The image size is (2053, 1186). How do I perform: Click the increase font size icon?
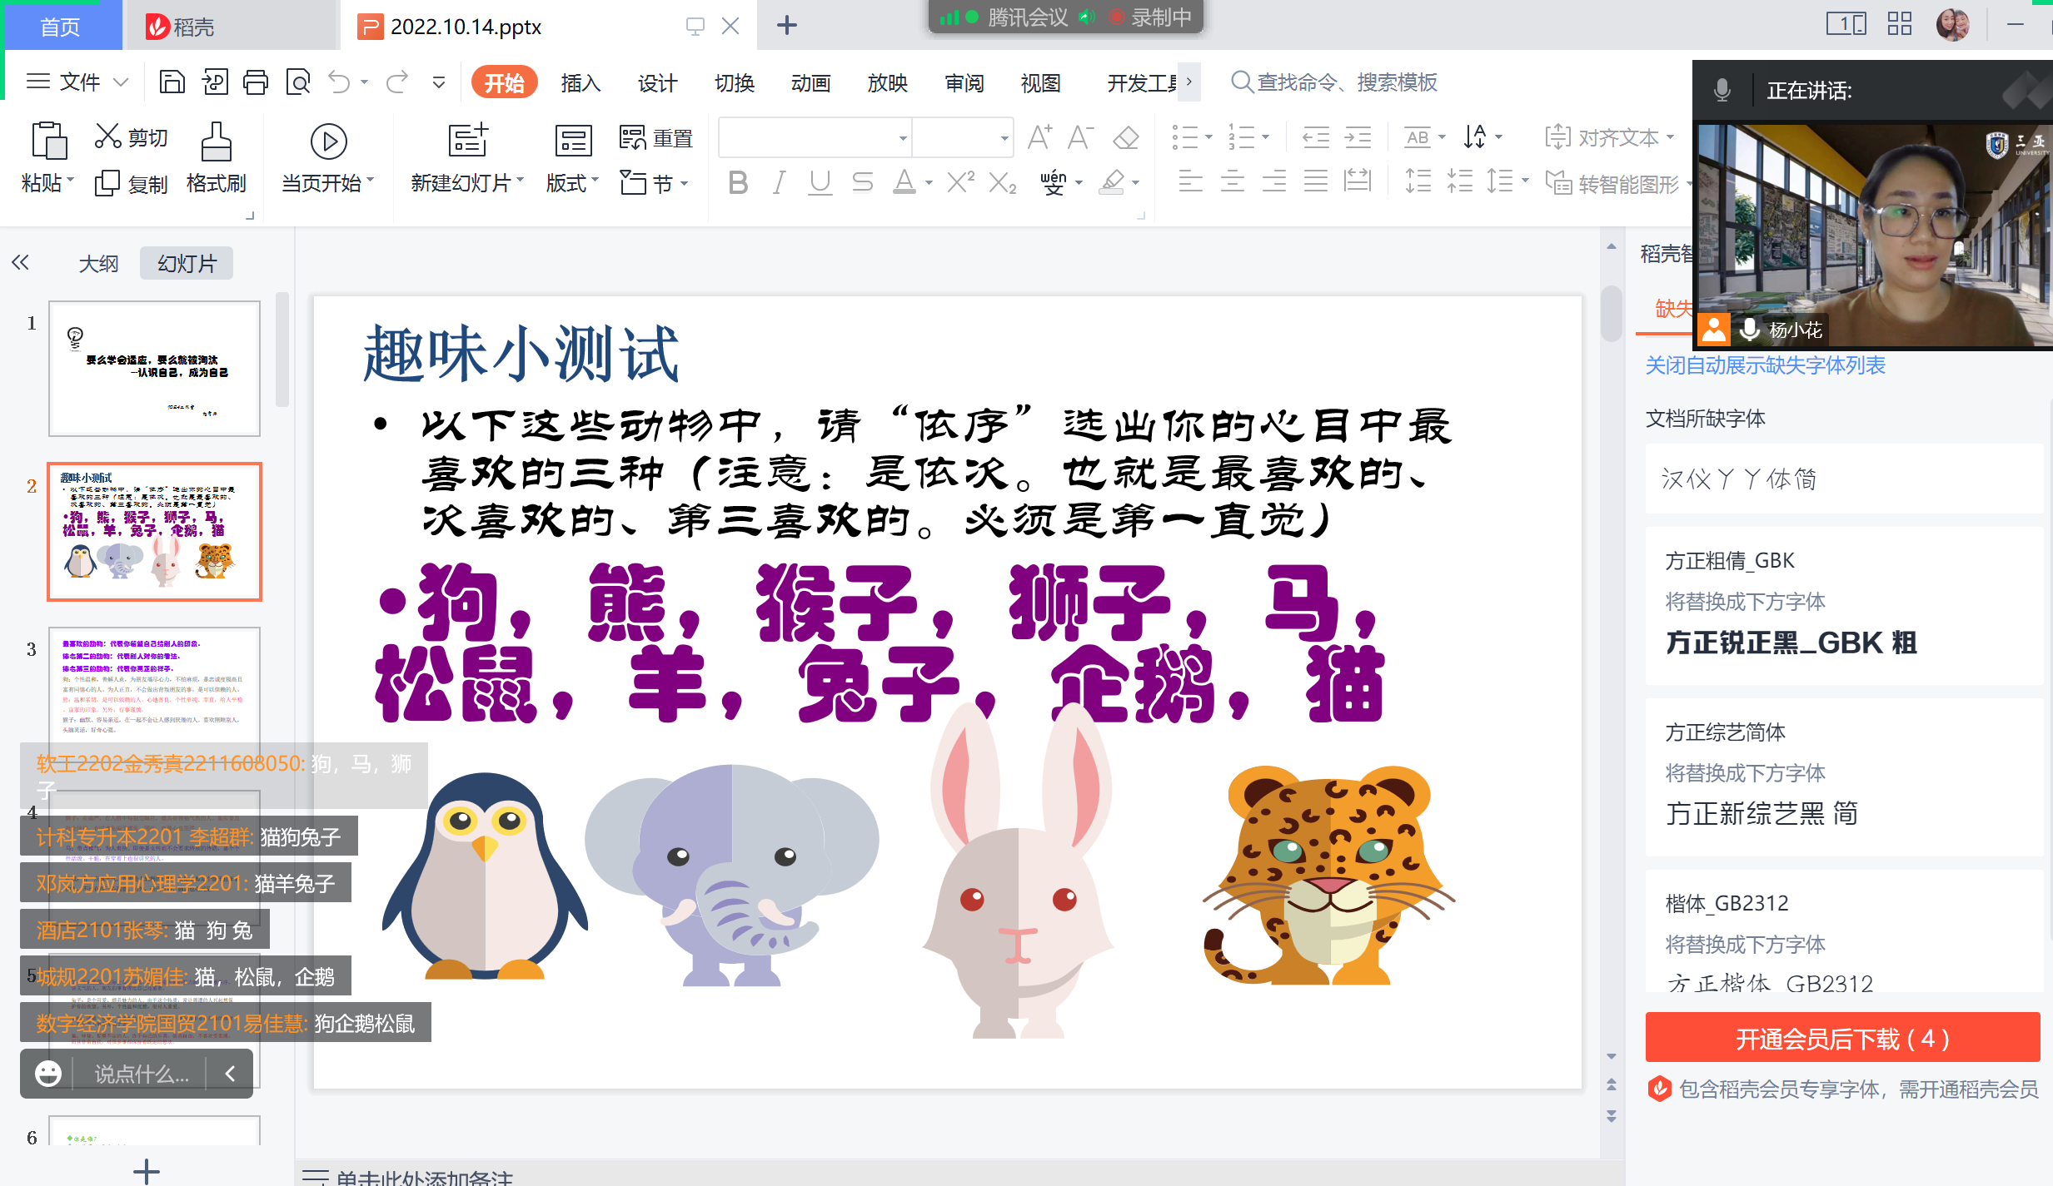coord(1039,137)
